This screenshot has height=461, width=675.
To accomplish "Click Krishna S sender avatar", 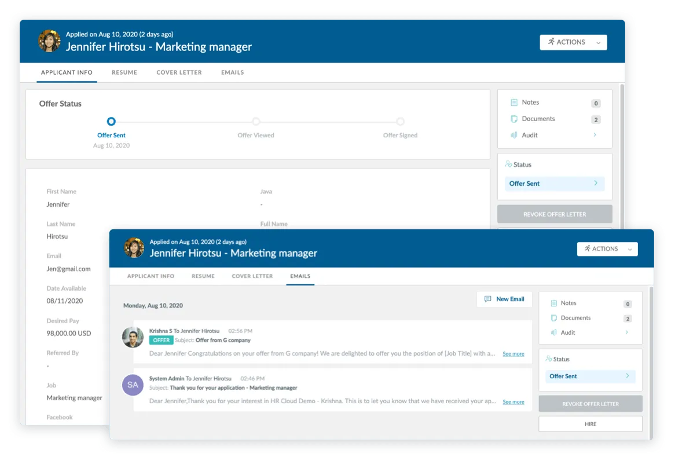I will pos(133,337).
